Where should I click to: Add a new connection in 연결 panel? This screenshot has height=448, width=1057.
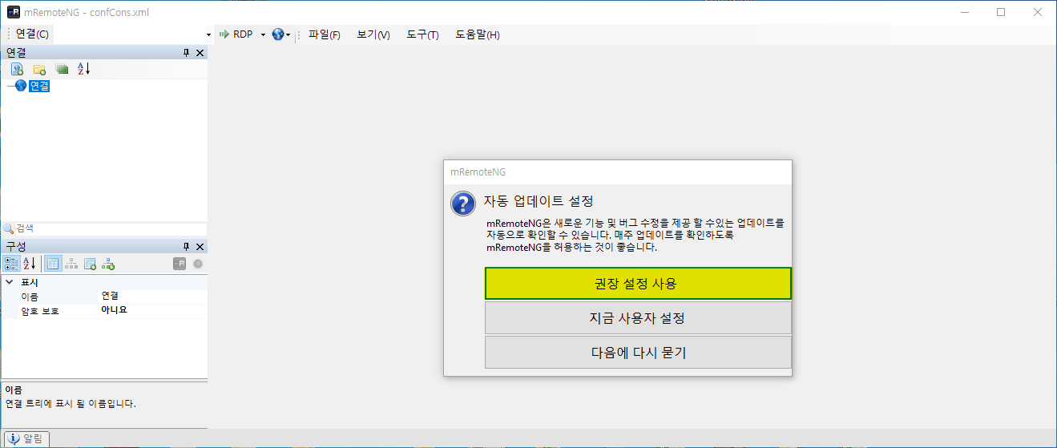[x=17, y=69]
